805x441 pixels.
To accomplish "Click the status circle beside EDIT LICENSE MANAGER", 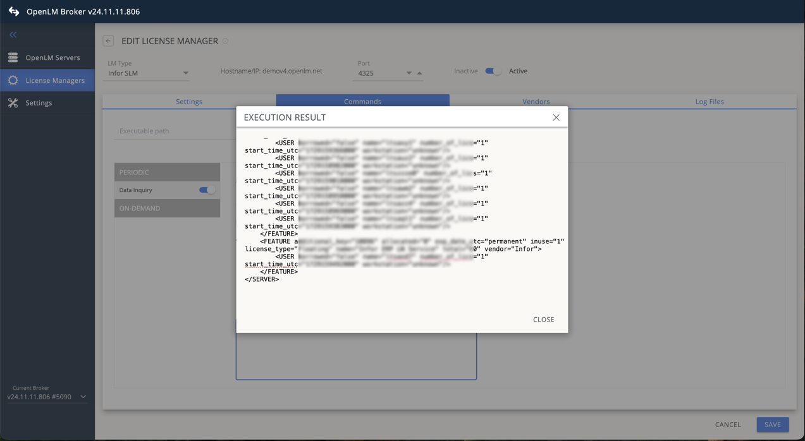I will [x=225, y=40].
